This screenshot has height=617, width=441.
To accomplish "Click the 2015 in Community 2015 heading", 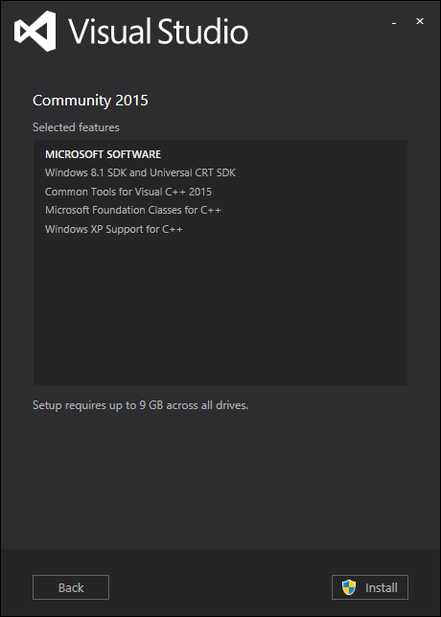I will click(132, 101).
